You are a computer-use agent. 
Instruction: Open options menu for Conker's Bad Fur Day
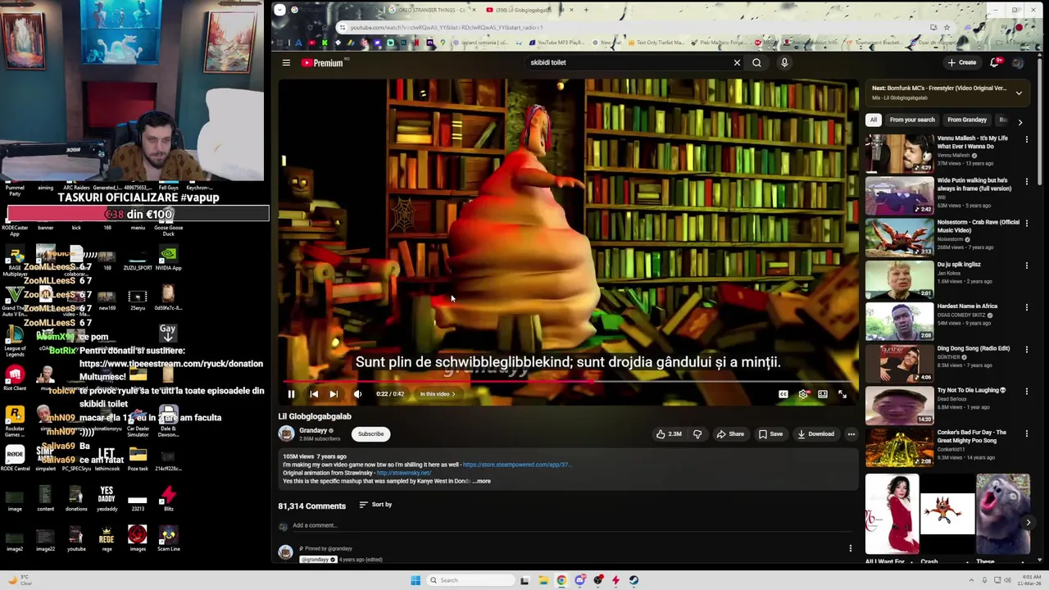[x=1027, y=433]
